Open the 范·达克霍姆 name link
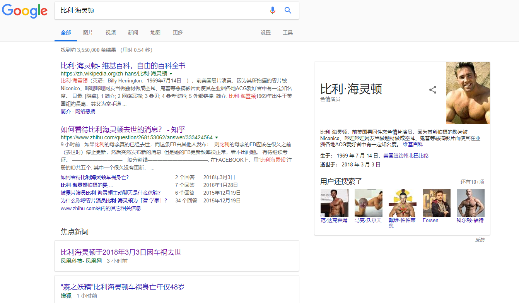The image size is (519, 303). (x=334, y=220)
